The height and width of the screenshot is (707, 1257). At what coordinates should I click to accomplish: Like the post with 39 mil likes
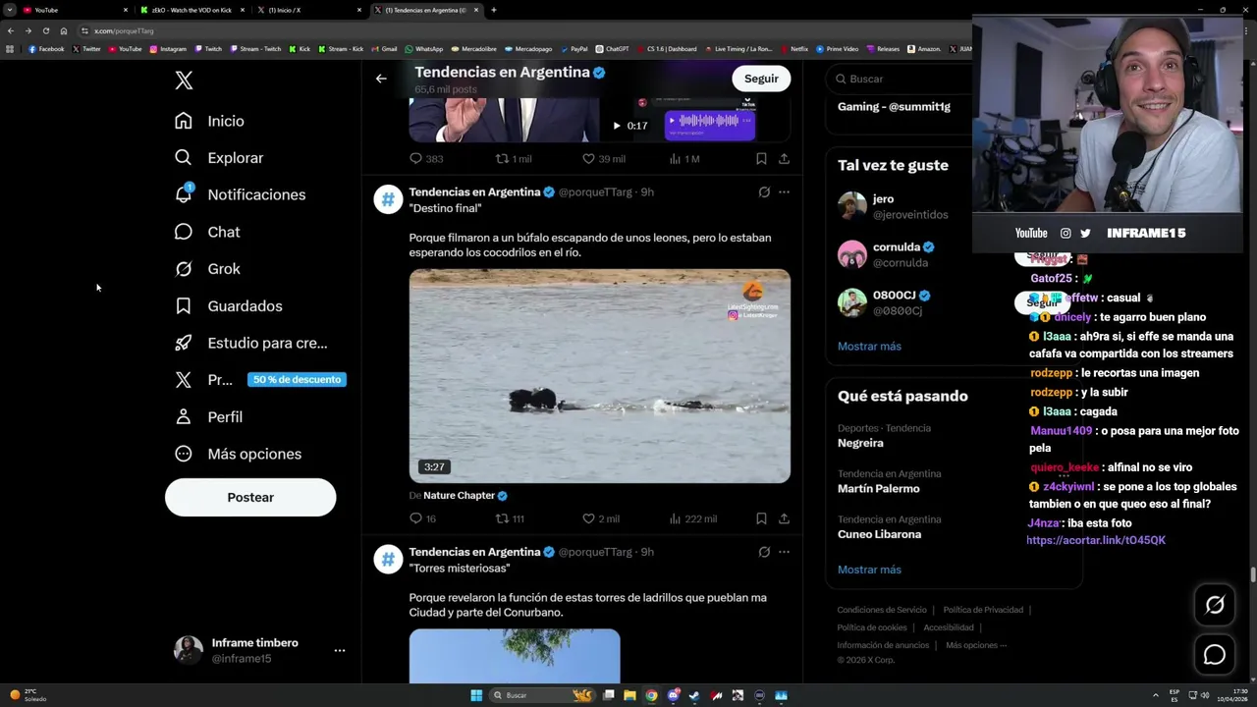(x=603, y=158)
